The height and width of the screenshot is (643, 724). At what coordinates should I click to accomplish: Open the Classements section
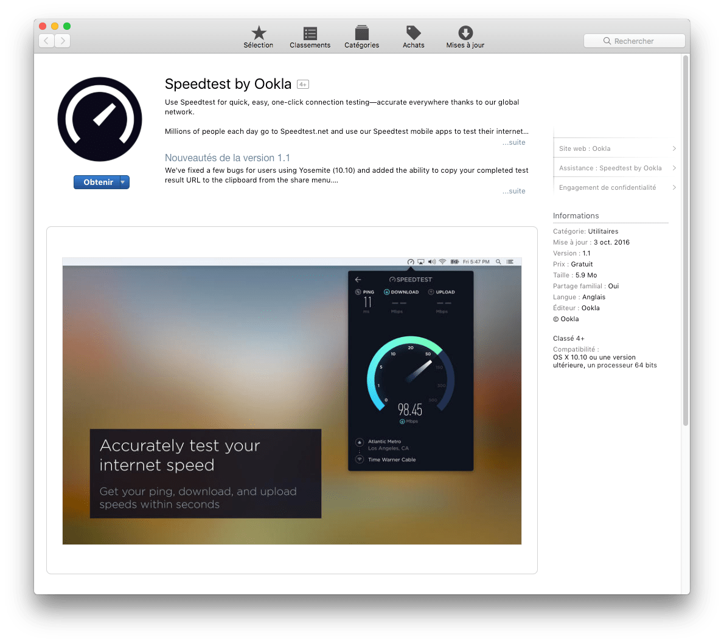[x=310, y=36]
